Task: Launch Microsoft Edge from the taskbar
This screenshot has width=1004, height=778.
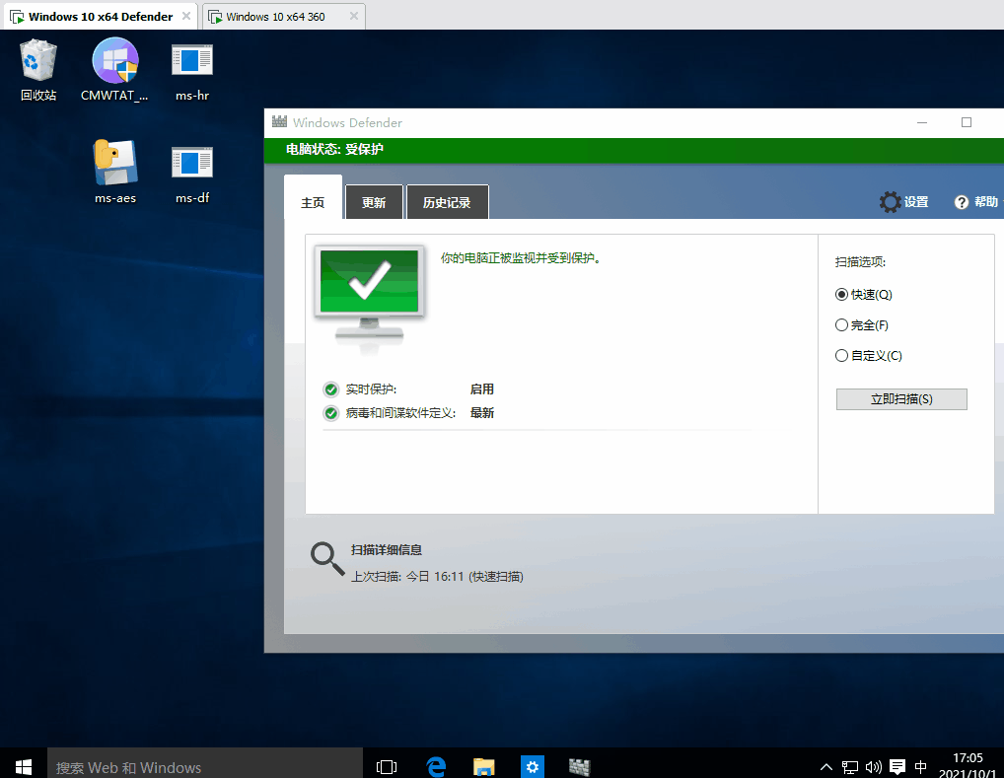Action: click(x=436, y=766)
